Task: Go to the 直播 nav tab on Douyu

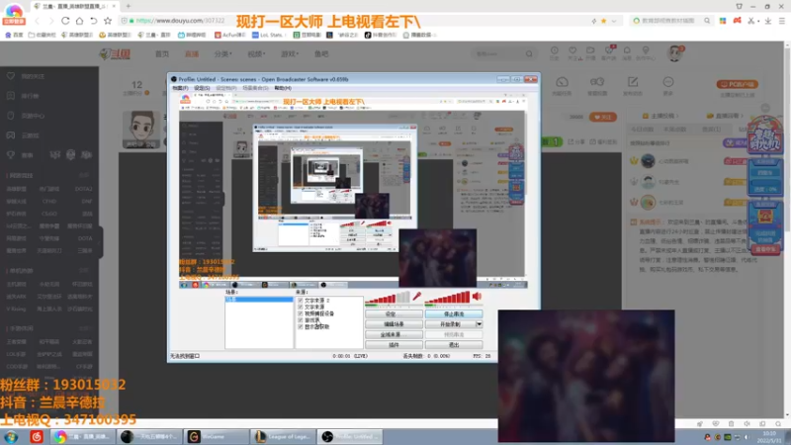Action: 192,54
